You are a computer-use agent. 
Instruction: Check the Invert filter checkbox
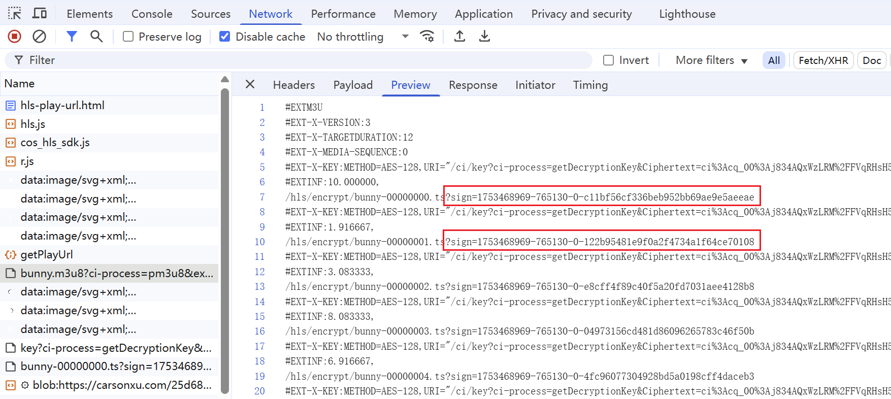click(x=608, y=60)
